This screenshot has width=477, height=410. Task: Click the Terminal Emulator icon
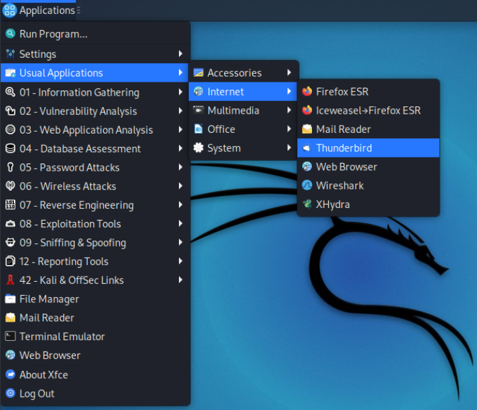10,336
